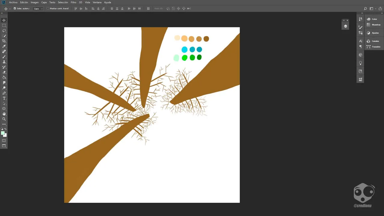Open the Muestras panel

pos(374,25)
